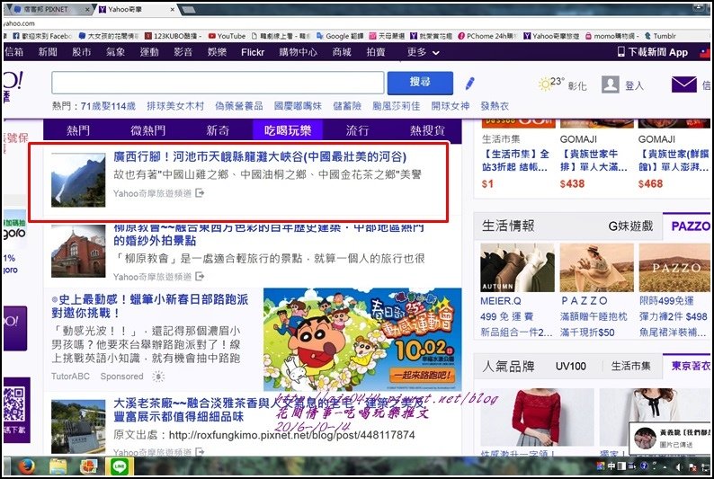Click the mail envelope icon
Image resolution: width=714 pixels, height=479 pixels.
pos(684,84)
